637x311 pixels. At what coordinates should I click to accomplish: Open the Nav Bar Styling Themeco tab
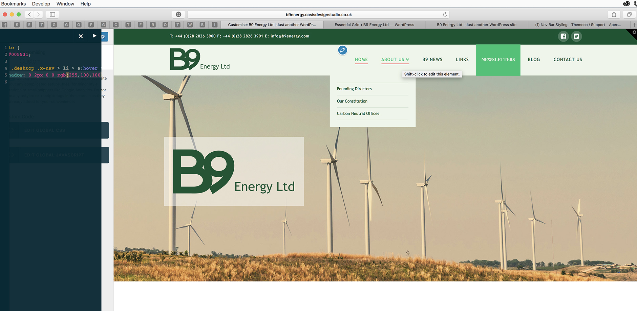[x=578, y=25]
